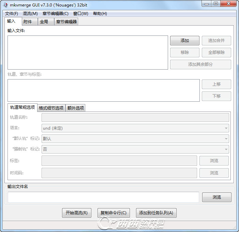The image size is (239, 232).
Task: Click the 时间码 input field
Action: click(119, 173)
